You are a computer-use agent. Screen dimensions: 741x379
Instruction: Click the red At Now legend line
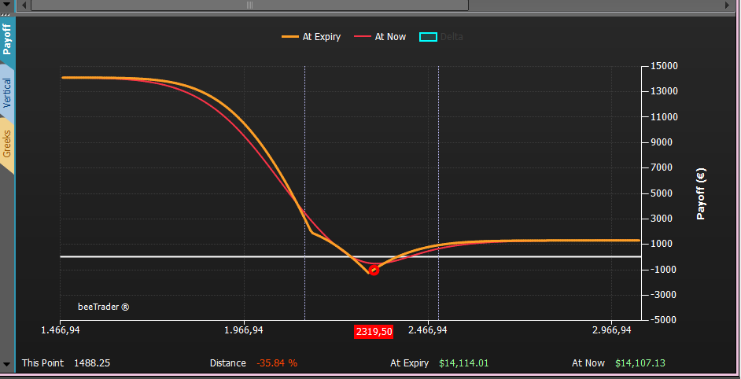363,37
